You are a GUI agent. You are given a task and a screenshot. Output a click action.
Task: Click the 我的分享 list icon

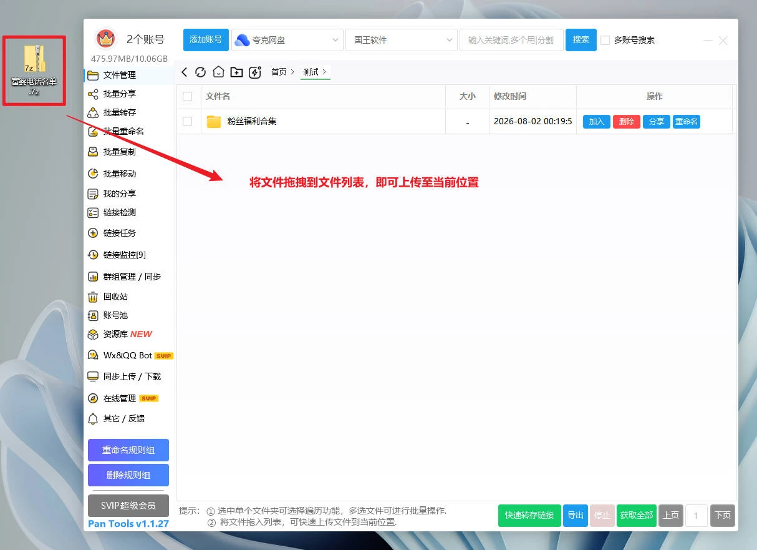[x=93, y=194]
